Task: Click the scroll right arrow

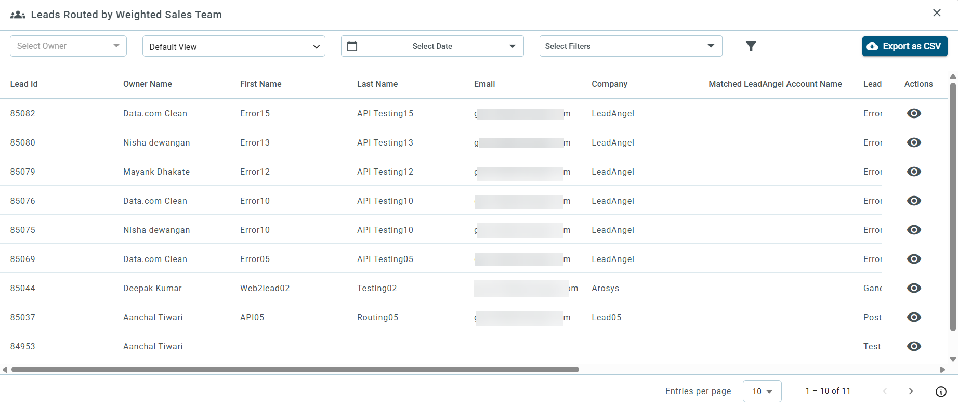Action: point(942,370)
